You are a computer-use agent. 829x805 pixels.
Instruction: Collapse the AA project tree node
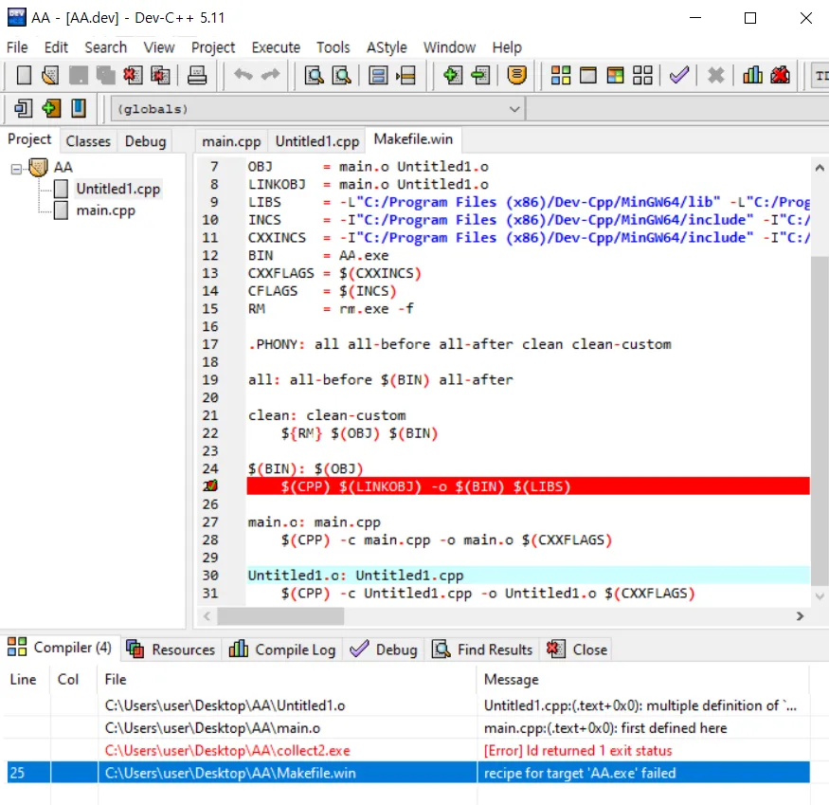(x=16, y=169)
